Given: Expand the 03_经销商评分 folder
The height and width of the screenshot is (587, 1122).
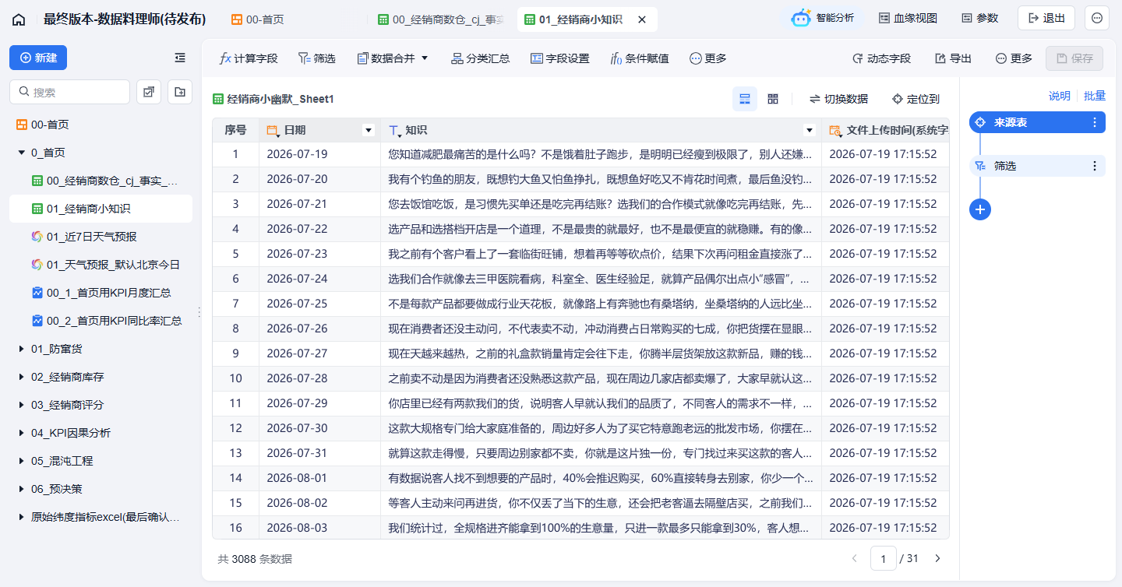Looking at the screenshot, I should coord(22,405).
